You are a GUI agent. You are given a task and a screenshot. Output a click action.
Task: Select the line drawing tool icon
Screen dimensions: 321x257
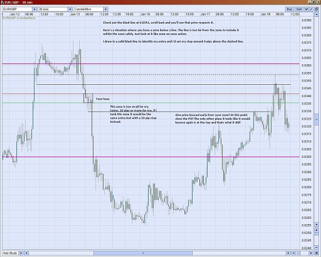pos(311,9)
